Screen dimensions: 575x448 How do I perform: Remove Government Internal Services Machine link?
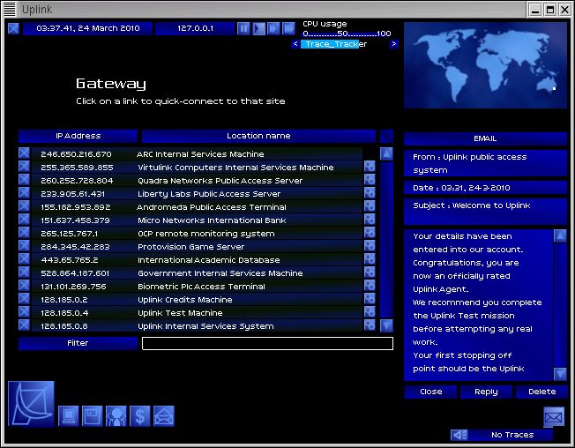[x=24, y=272]
